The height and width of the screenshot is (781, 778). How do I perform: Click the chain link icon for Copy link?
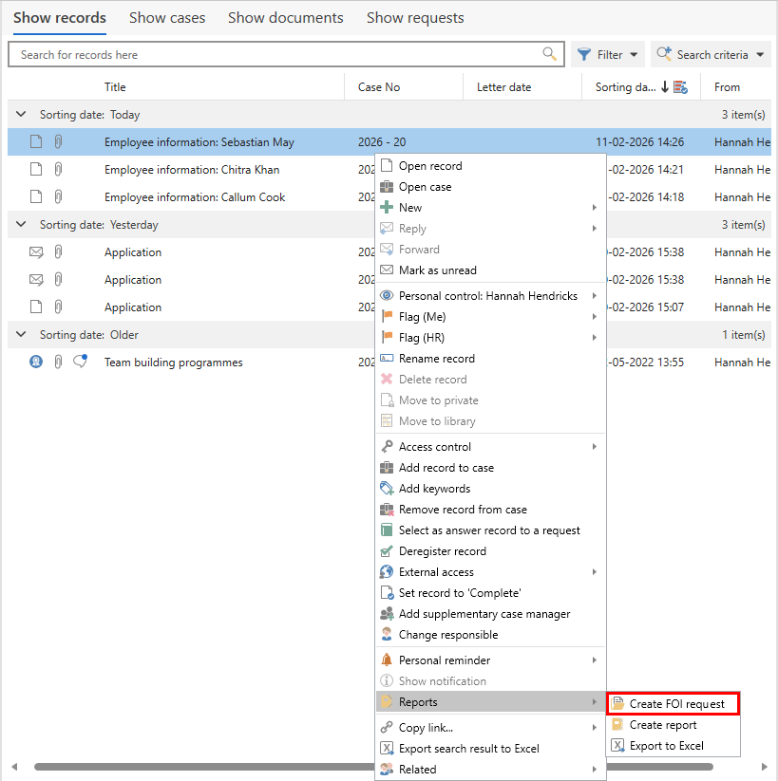click(387, 727)
